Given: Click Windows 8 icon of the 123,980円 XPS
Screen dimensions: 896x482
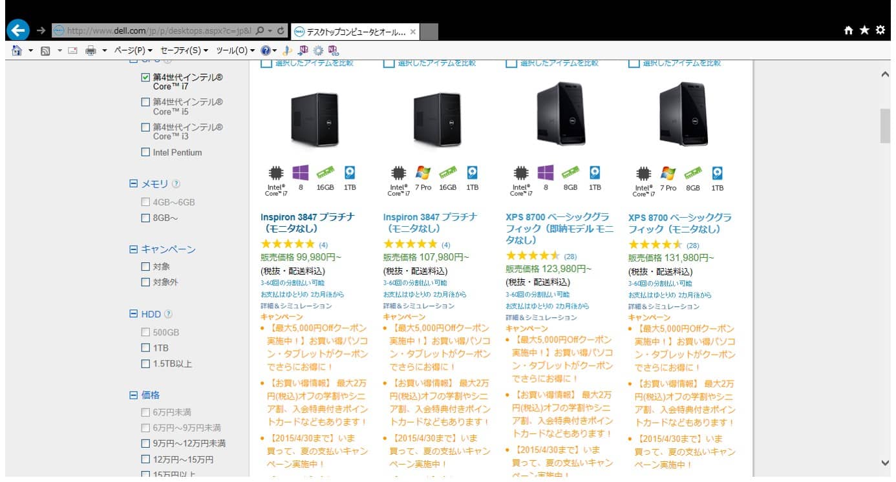Looking at the screenshot, I should 546,173.
